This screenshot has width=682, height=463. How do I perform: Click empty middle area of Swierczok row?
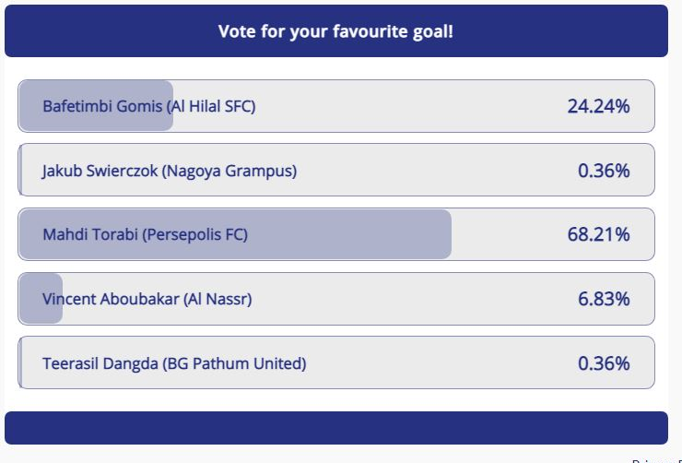coord(433,171)
